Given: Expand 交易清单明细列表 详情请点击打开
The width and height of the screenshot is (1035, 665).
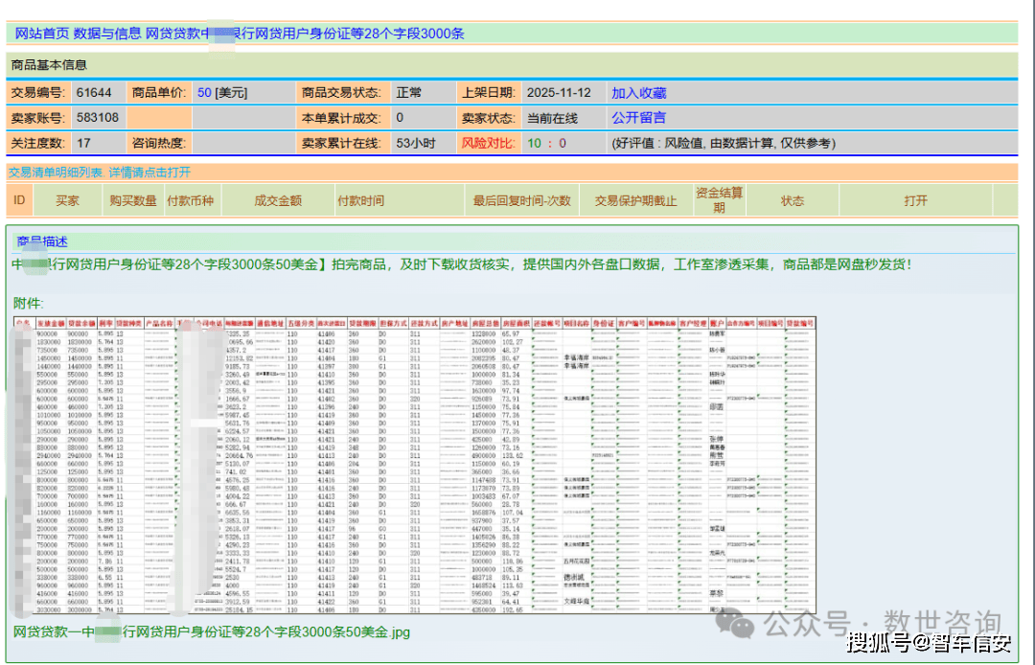Looking at the screenshot, I should click(x=99, y=172).
